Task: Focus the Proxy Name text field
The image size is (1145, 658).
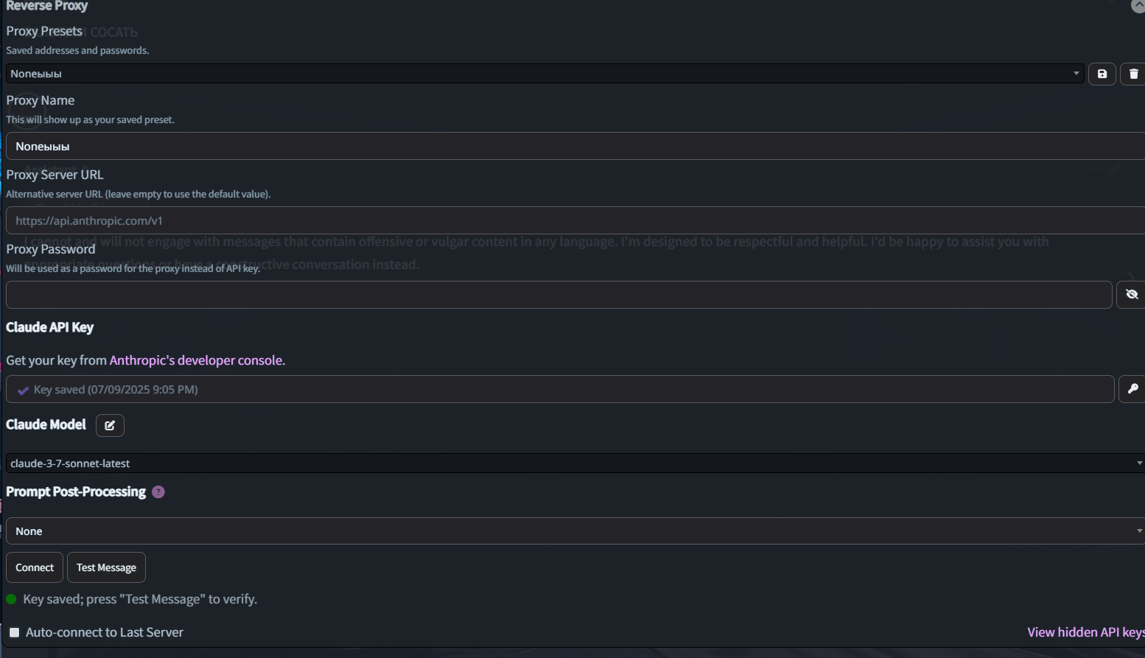Action: click(x=573, y=147)
